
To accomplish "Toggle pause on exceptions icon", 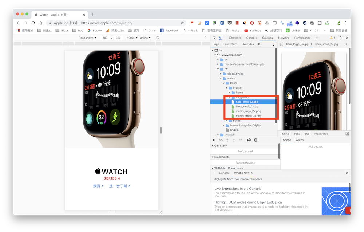I will tap(256, 140).
